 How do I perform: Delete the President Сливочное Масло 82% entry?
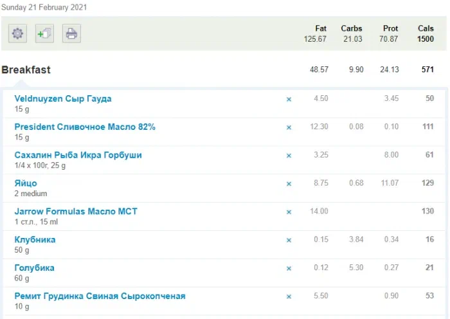pyautogui.click(x=289, y=127)
